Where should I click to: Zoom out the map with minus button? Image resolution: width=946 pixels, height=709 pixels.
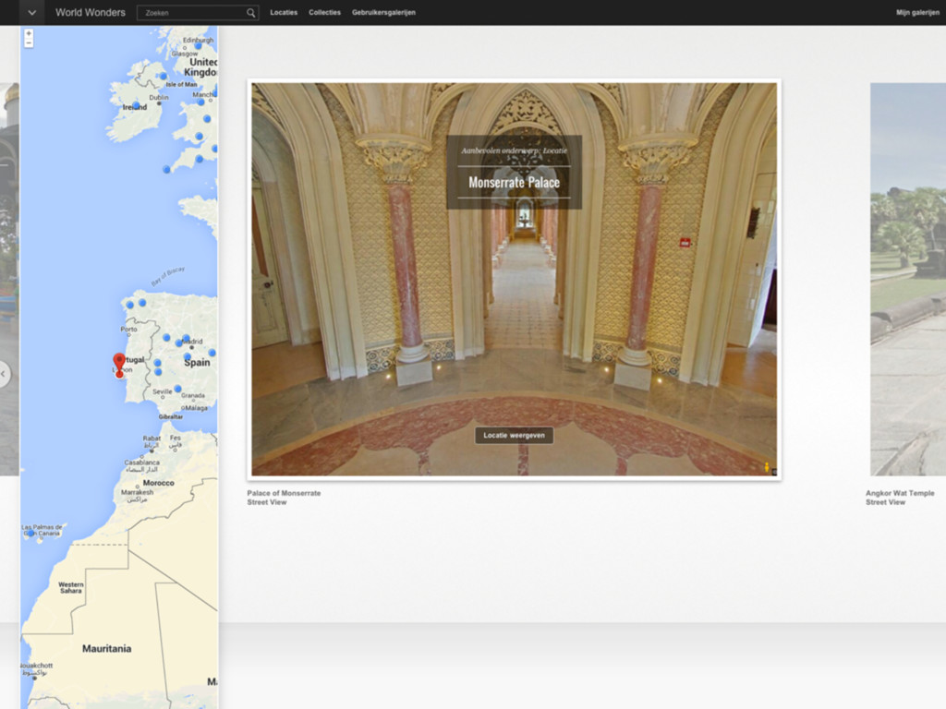point(29,43)
